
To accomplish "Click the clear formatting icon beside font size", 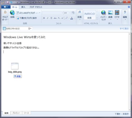I will click(x=73, y=13).
